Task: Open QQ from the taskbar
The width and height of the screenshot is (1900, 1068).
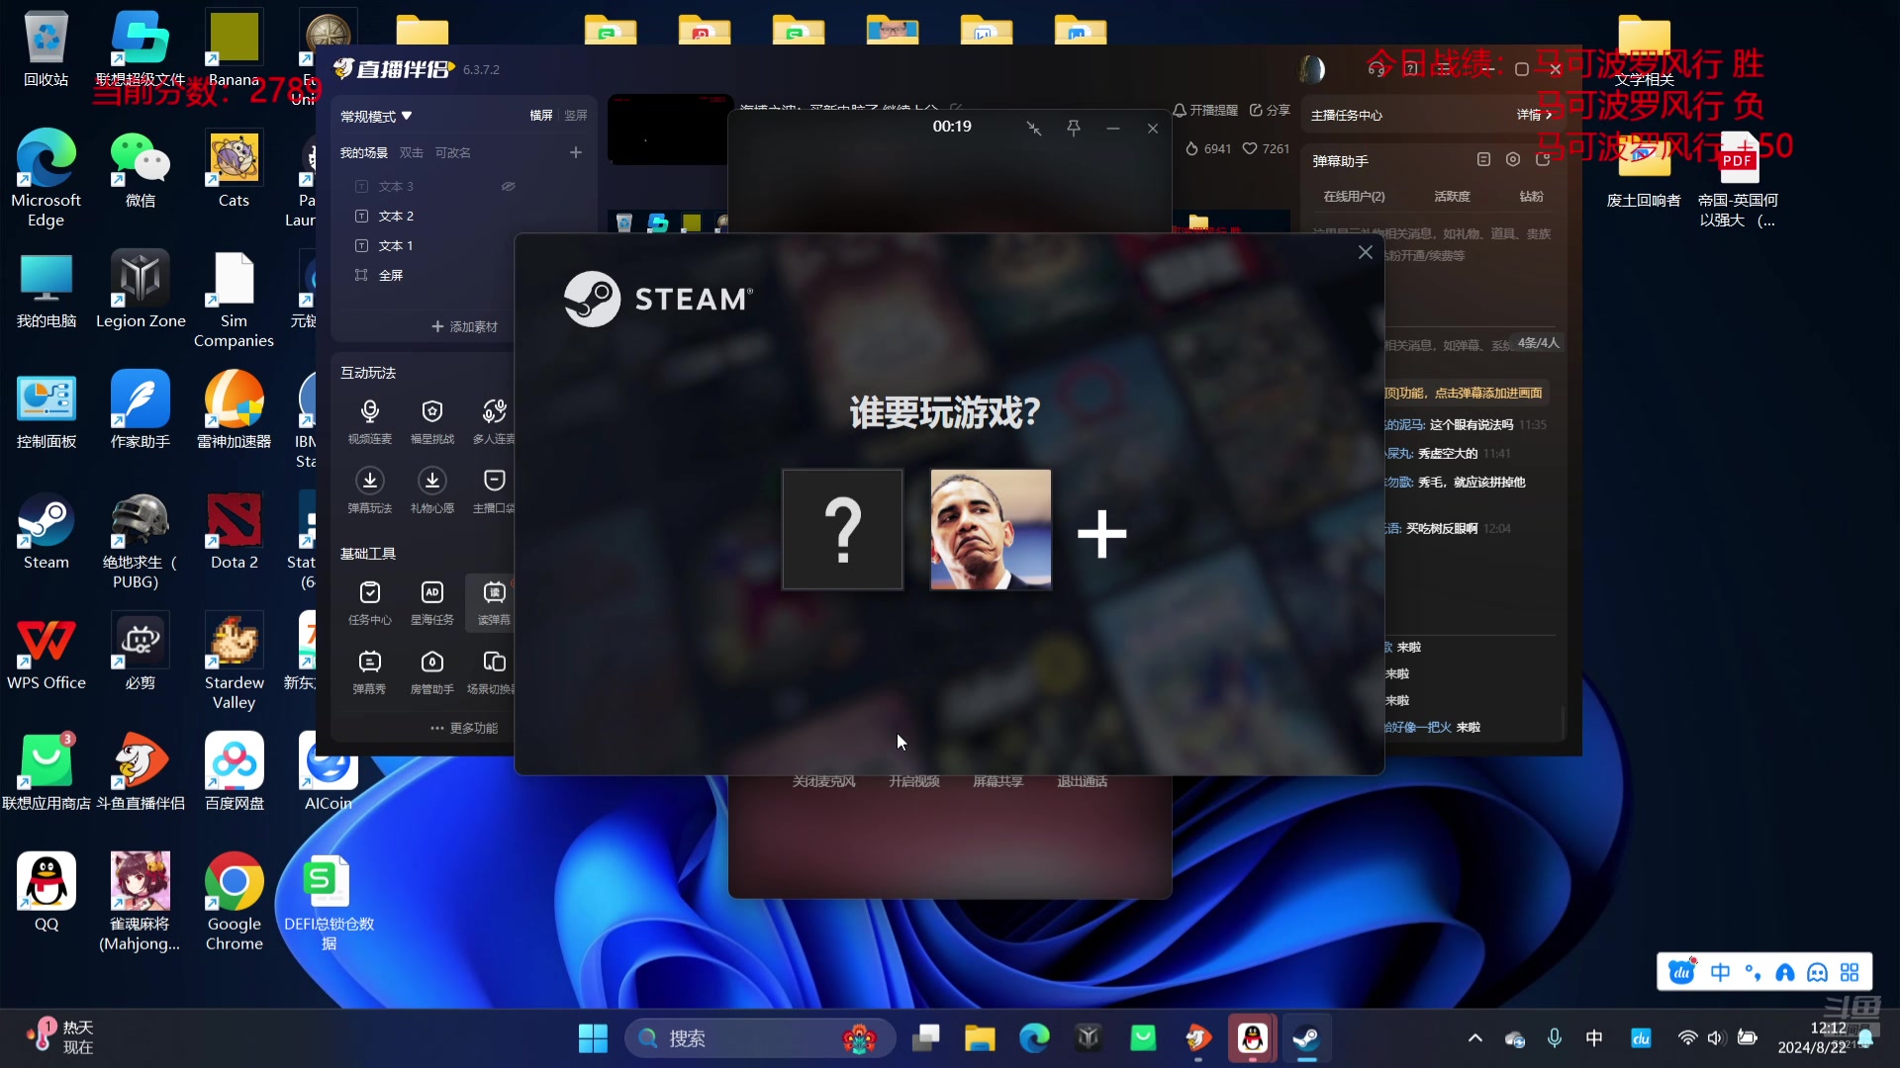Action: [x=1253, y=1038]
